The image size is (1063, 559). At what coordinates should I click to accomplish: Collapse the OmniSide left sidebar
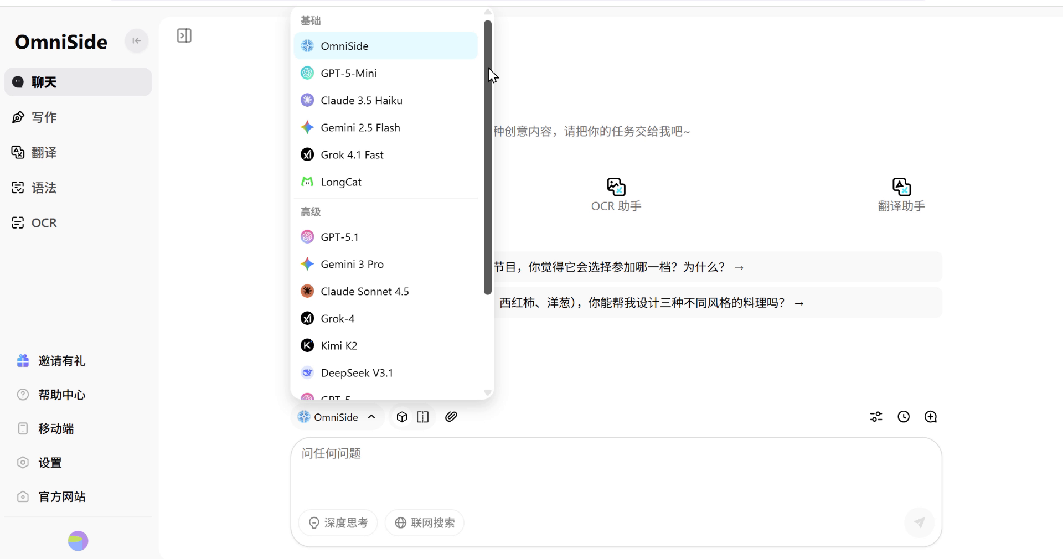click(x=136, y=41)
